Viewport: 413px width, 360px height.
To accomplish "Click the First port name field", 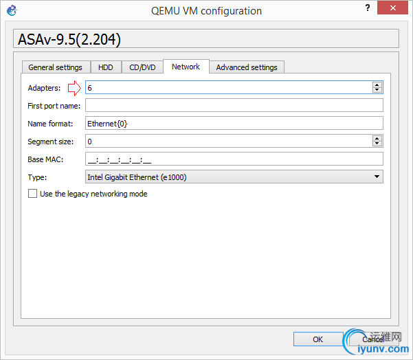I will [234, 105].
